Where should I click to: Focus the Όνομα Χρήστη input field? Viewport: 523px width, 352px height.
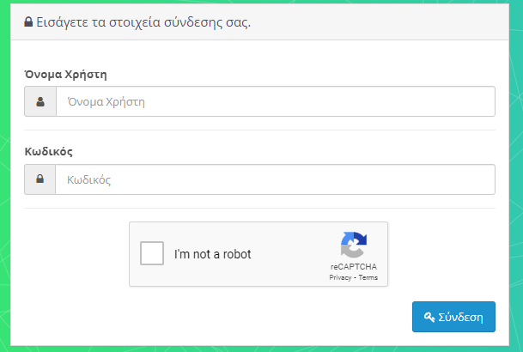[276, 101]
